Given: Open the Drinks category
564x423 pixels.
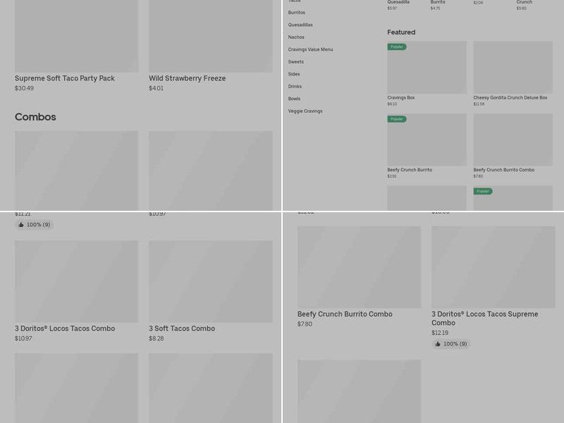Looking at the screenshot, I should point(295,86).
